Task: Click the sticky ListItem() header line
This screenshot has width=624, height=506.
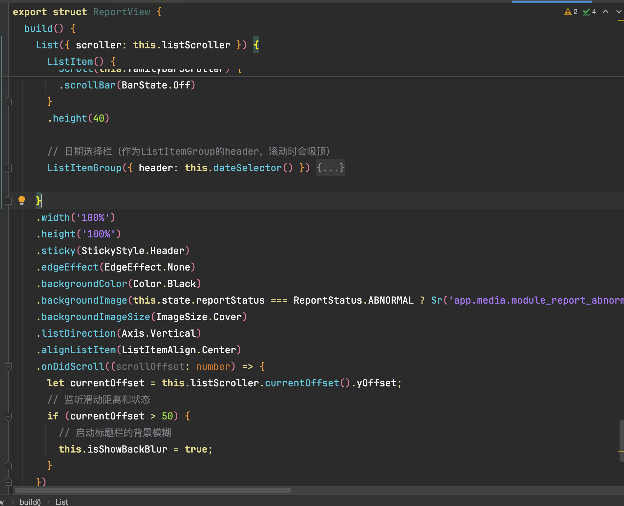Action: (82, 61)
